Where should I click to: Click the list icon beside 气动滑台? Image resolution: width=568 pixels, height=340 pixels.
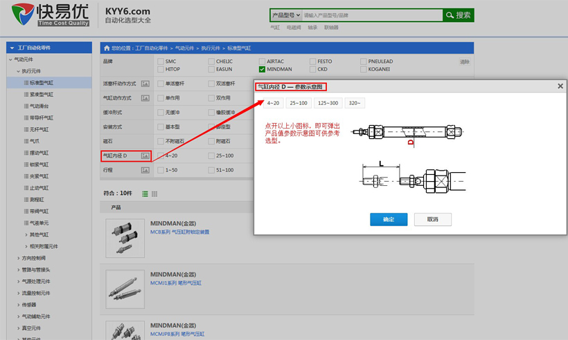coord(26,106)
